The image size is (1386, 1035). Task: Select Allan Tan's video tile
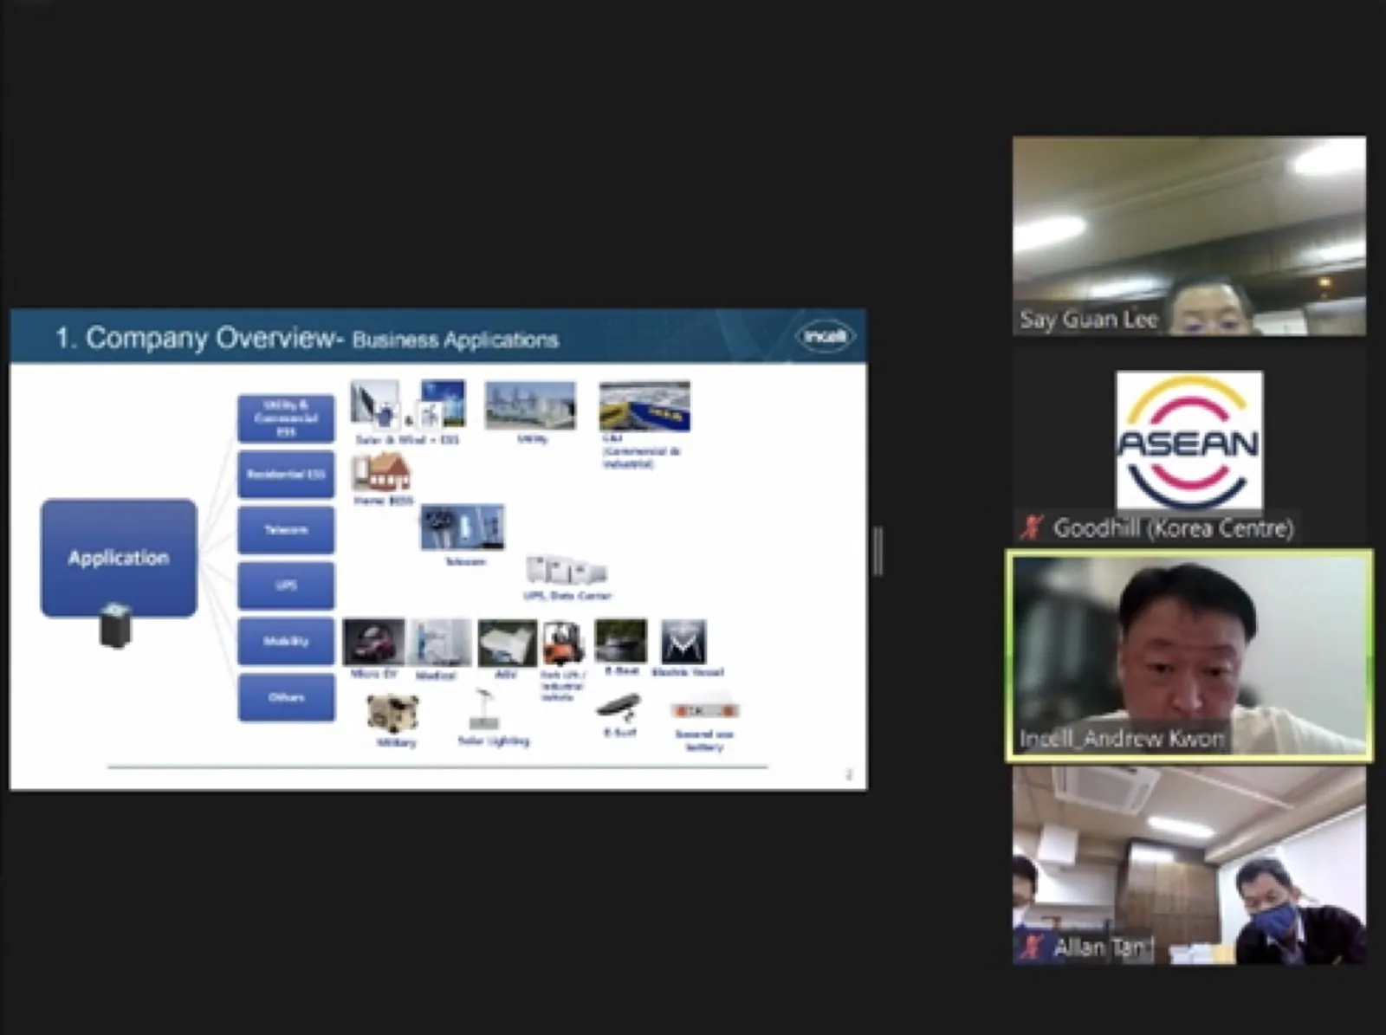(1188, 866)
